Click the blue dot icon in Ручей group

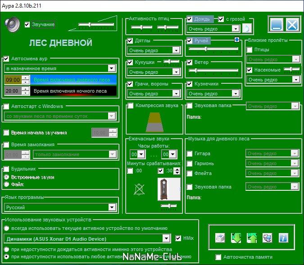(x=237, y=40)
